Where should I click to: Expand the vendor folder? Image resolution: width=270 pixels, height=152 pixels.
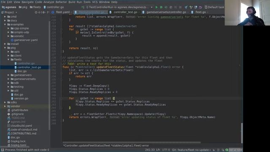click(5, 106)
